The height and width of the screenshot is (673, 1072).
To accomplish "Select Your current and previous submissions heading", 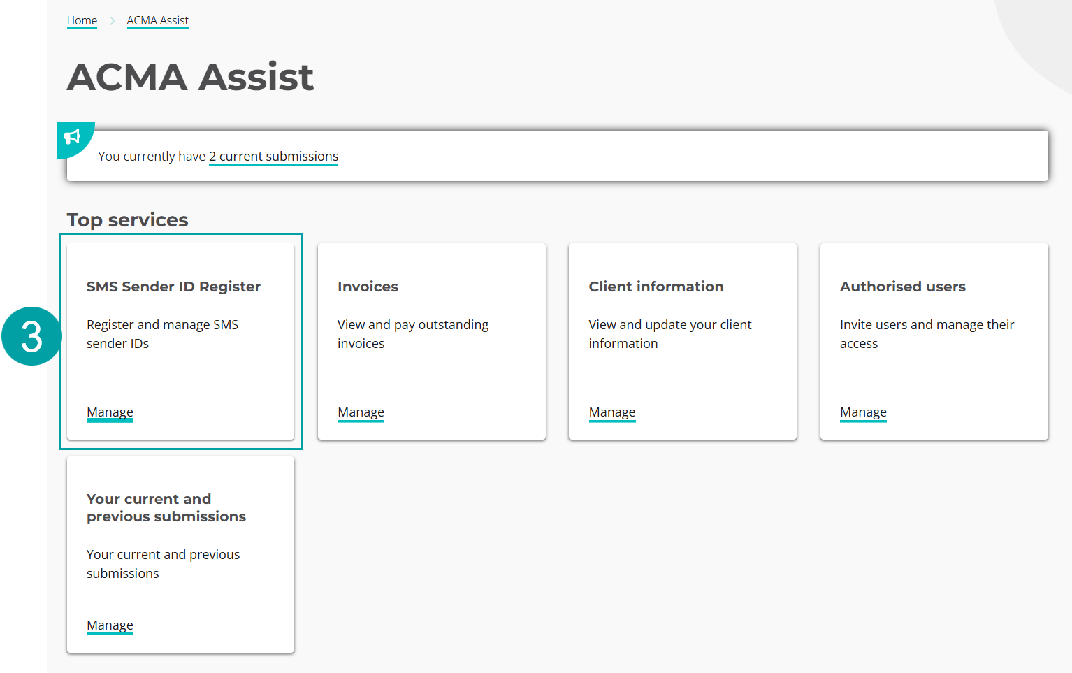I will tap(166, 508).
